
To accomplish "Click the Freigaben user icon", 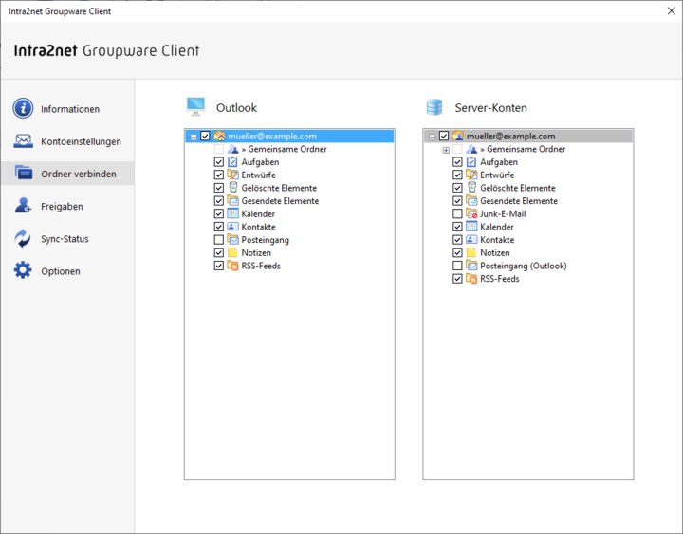I will (x=23, y=205).
